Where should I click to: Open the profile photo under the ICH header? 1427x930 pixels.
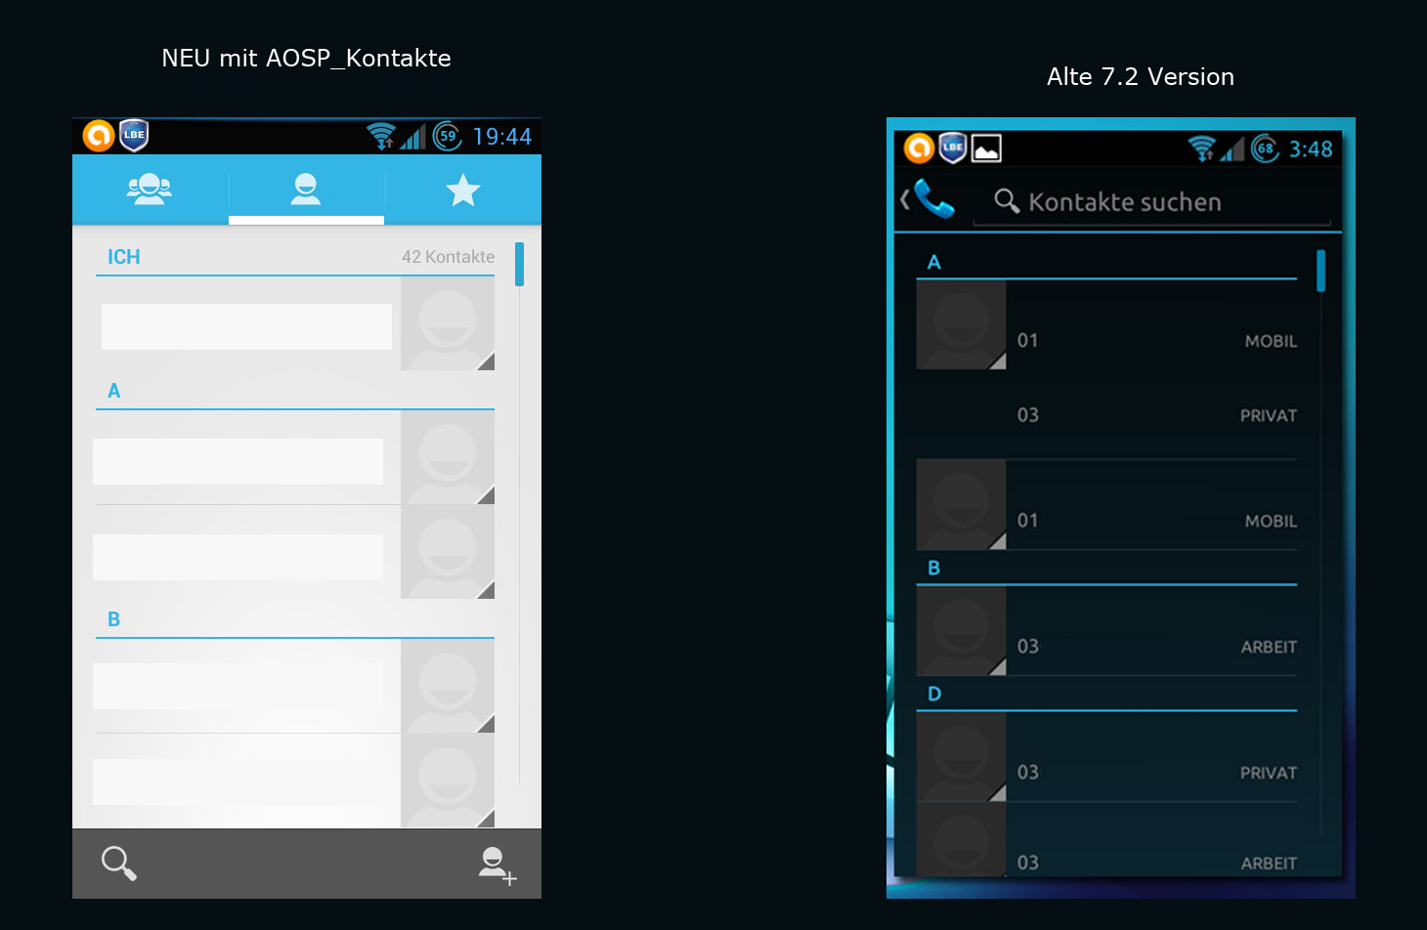[448, 323]
